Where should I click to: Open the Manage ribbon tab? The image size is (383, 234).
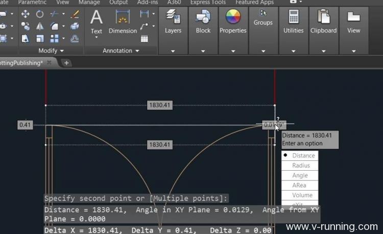[x=89, y=3]
